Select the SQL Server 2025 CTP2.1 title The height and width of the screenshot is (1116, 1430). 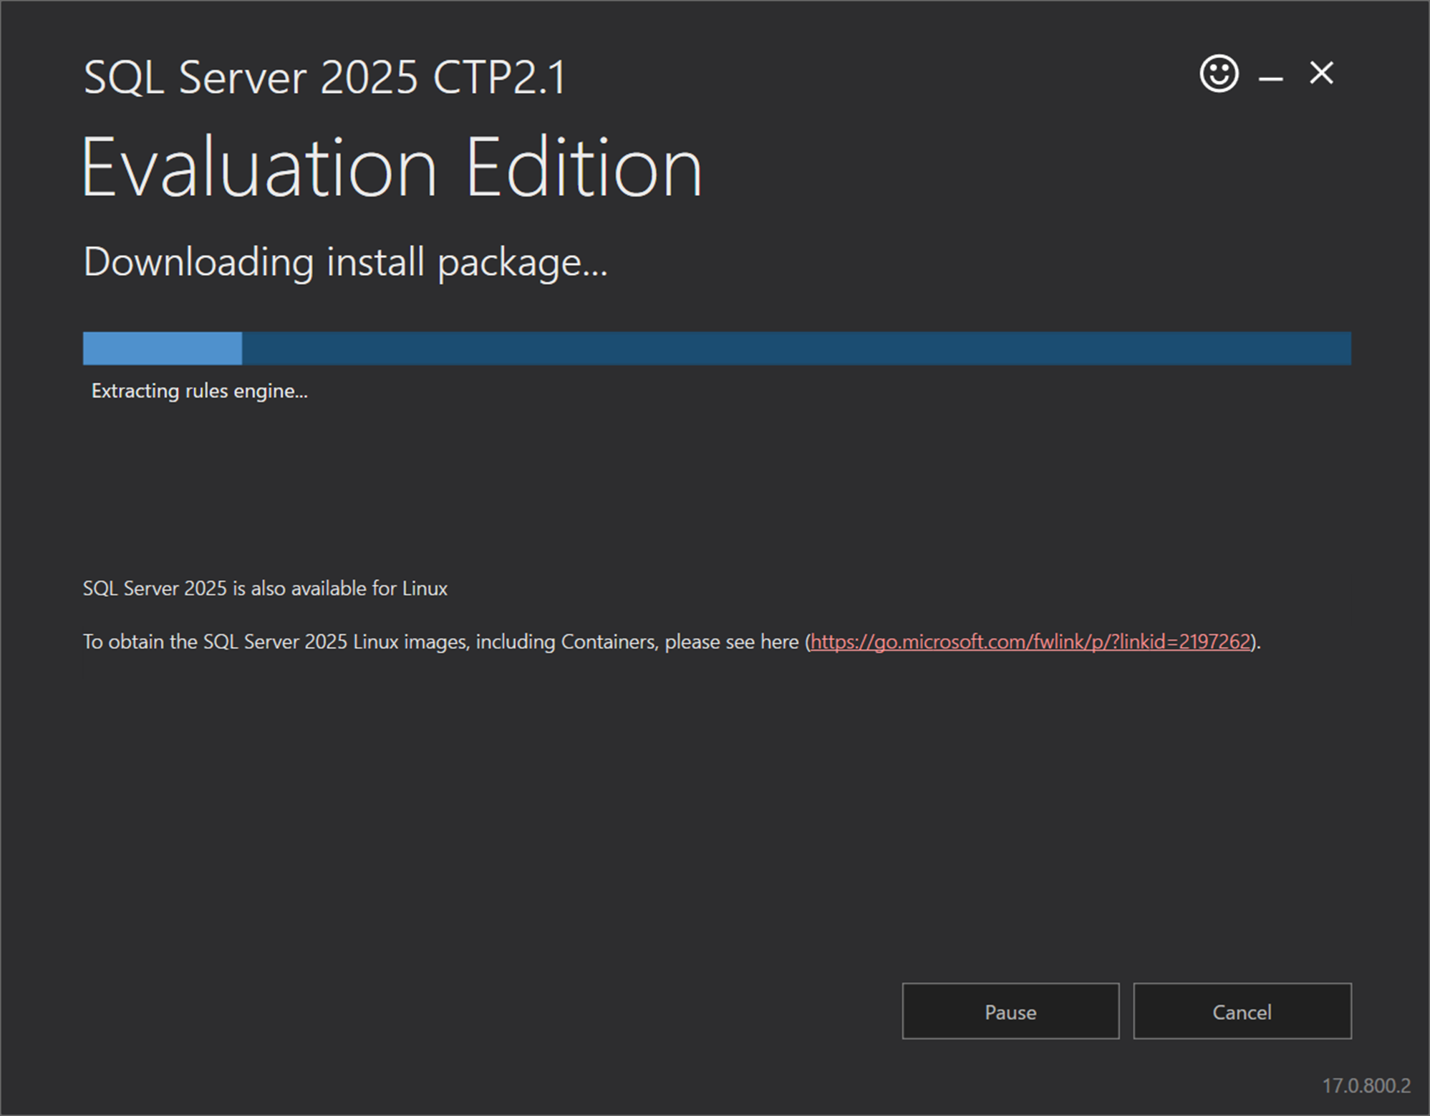click(x=324, y=77)
